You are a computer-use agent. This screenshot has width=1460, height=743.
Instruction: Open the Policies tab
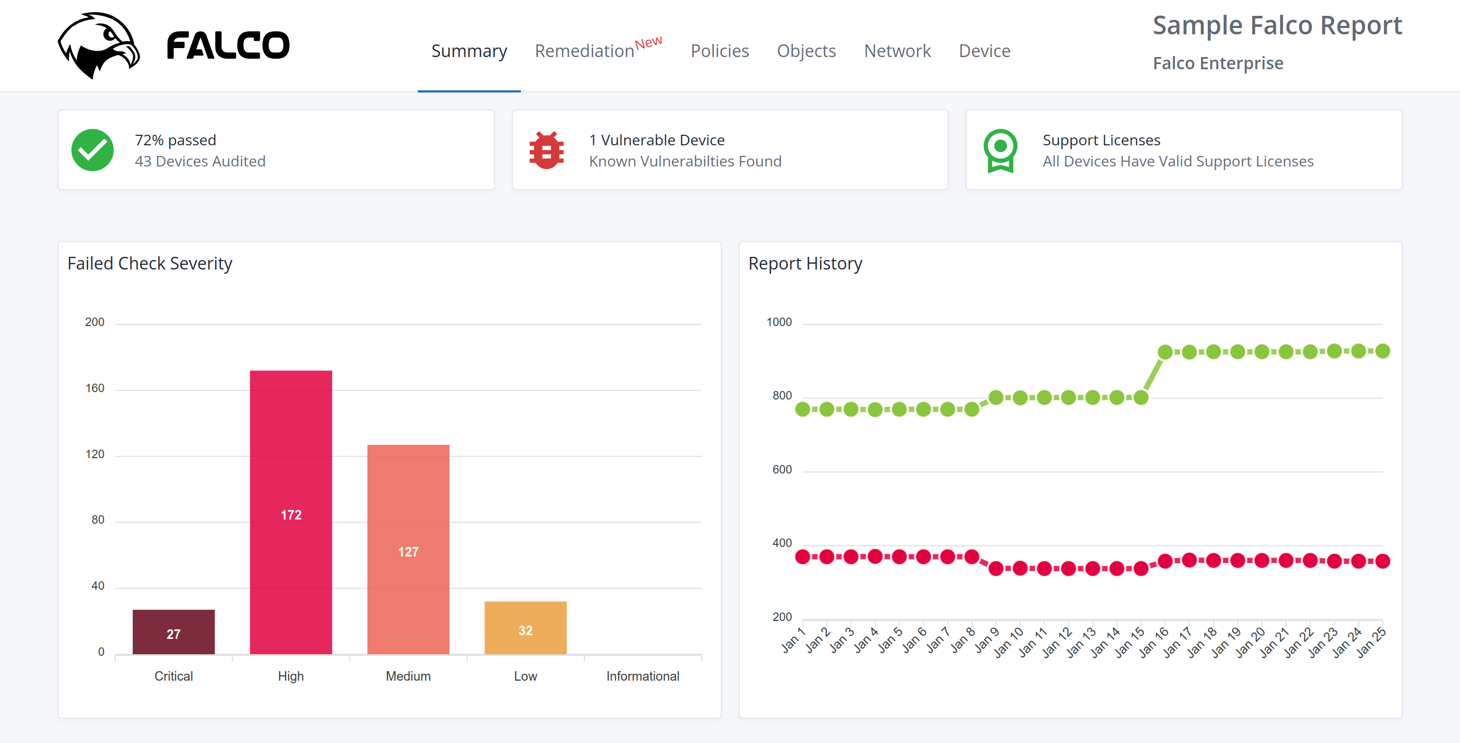click(x=720, y=51)
